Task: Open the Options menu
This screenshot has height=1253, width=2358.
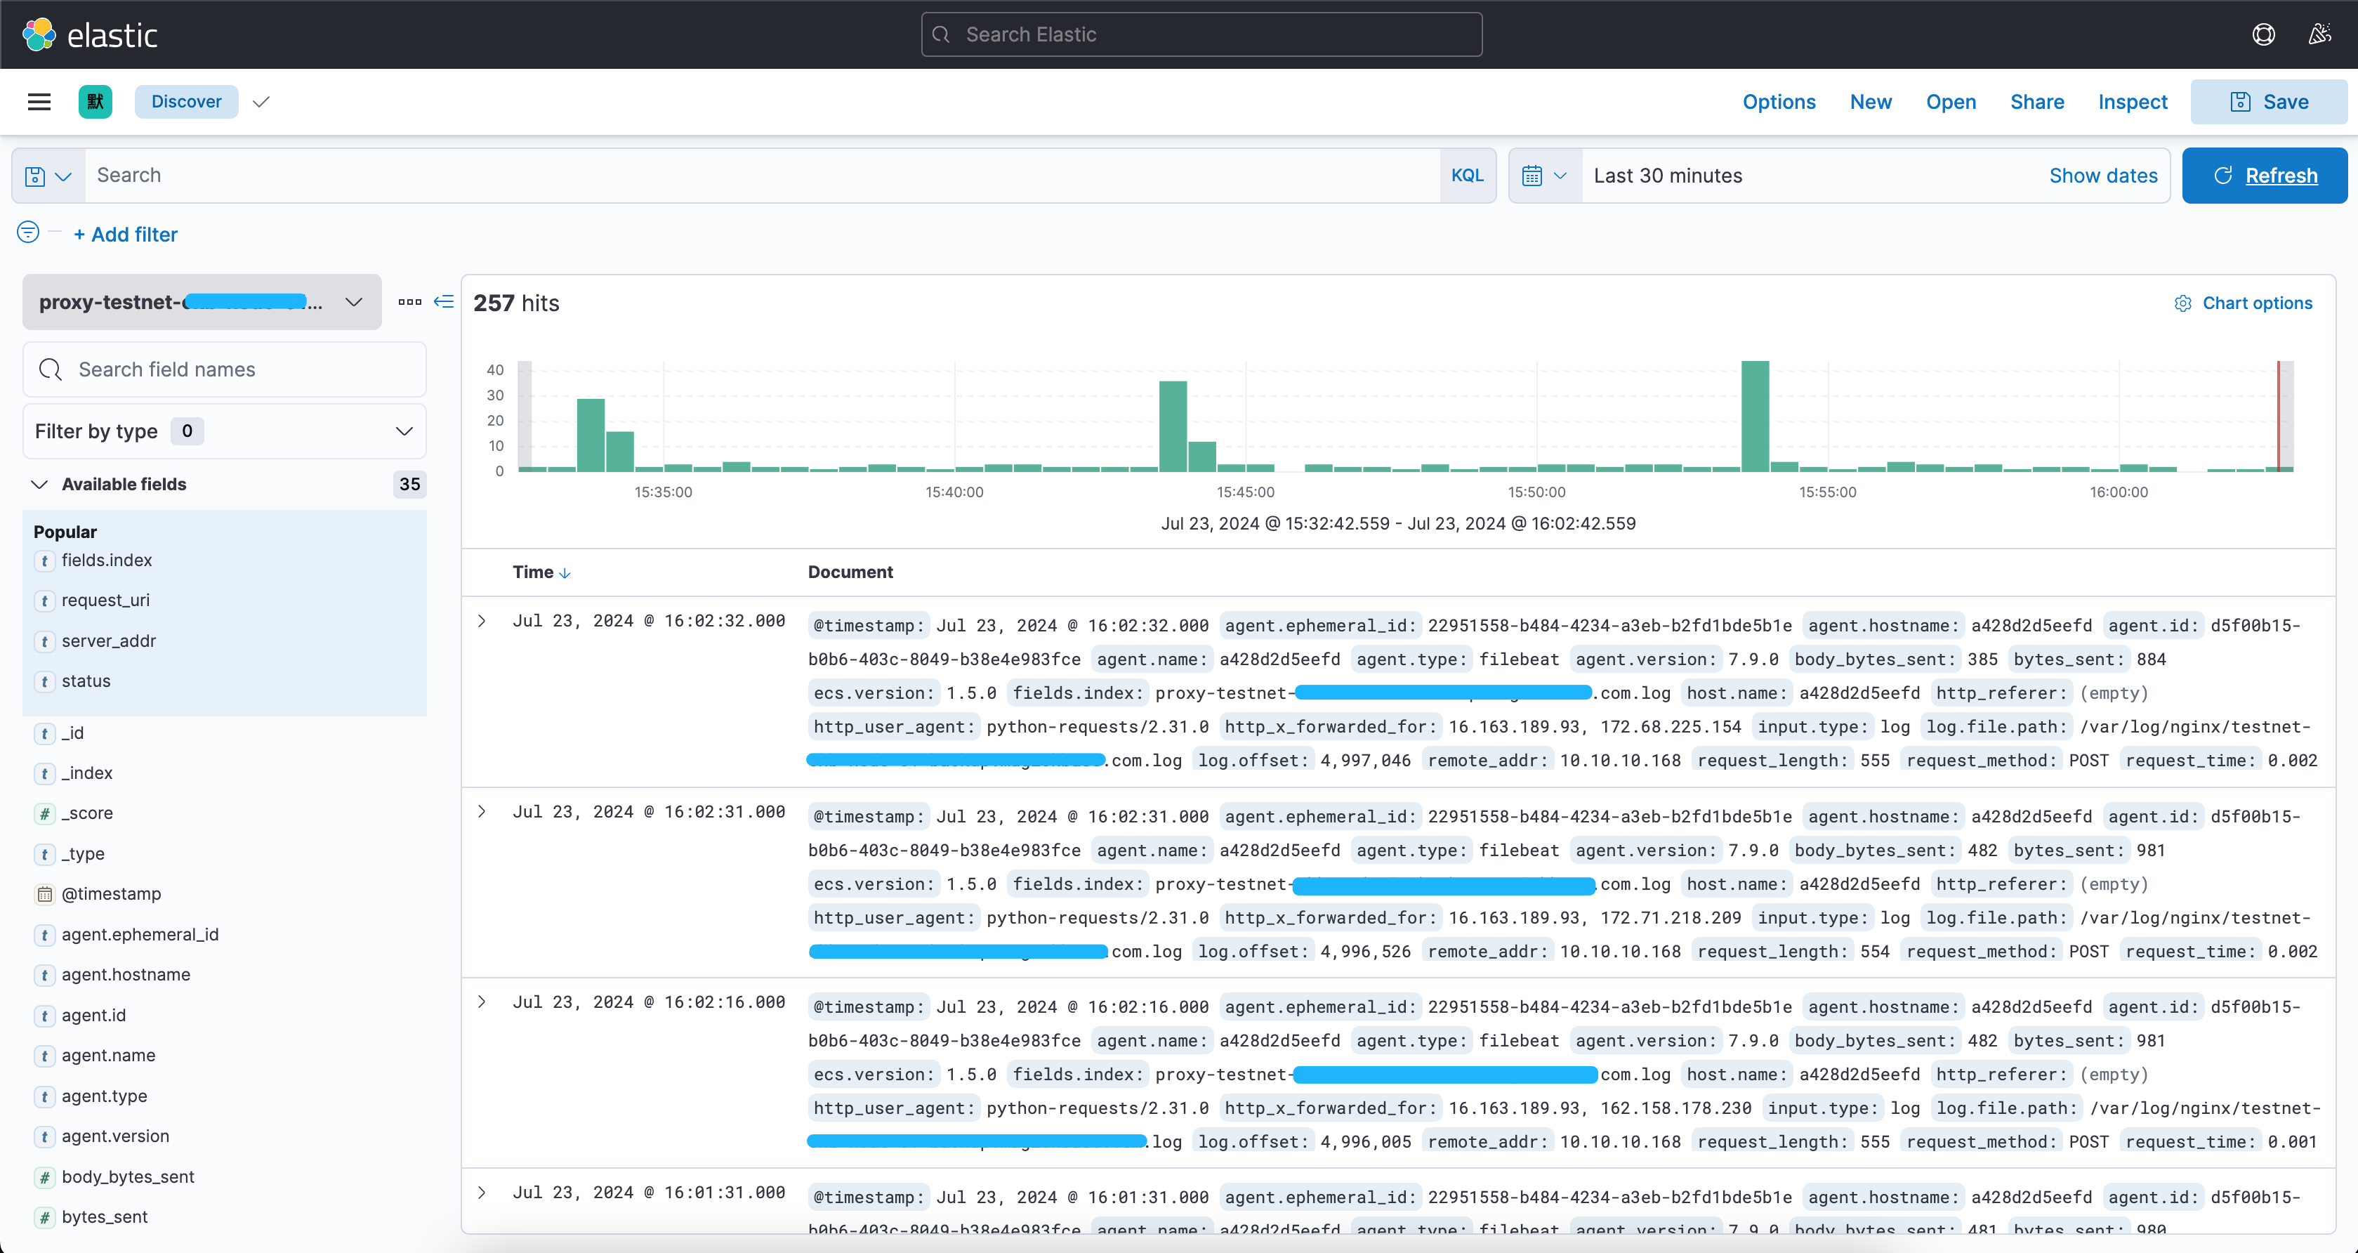Action: click(1779, 102)
